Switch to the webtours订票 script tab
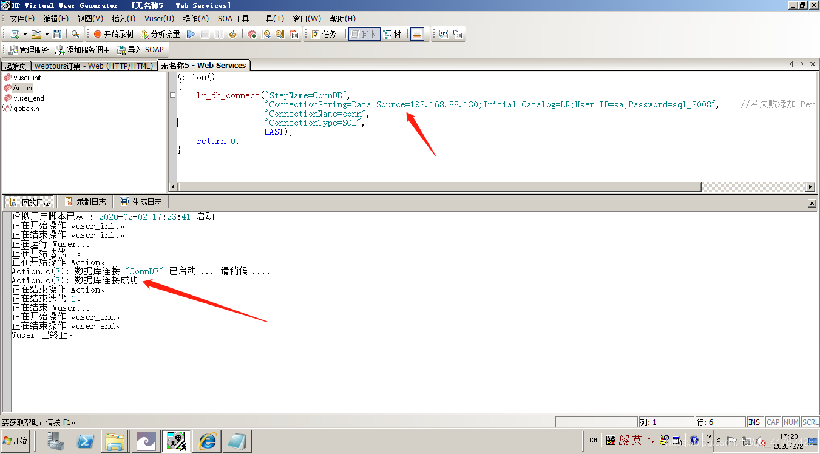820x454 pixels. tap(94, 66)
